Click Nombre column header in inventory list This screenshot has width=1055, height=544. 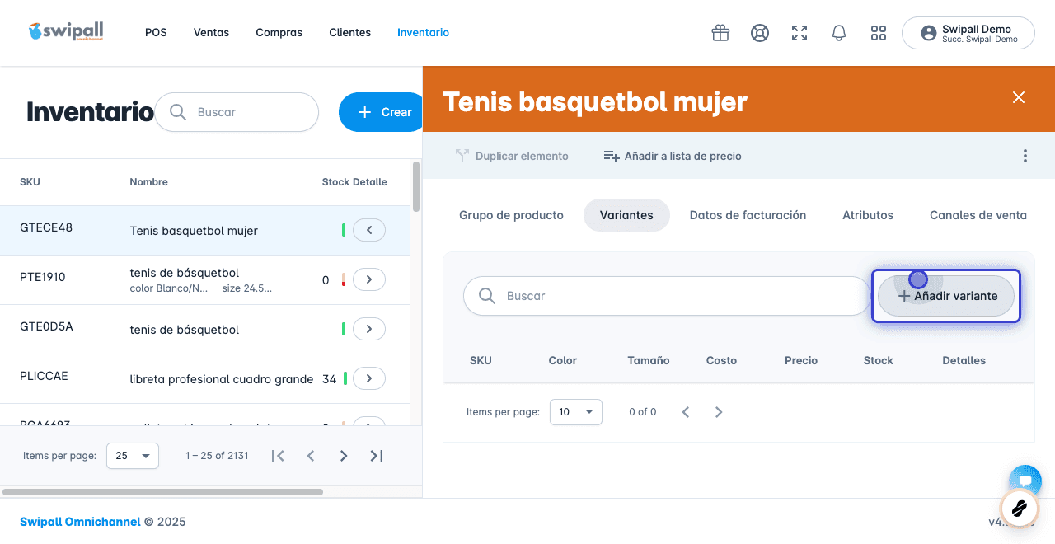point(148,182)
